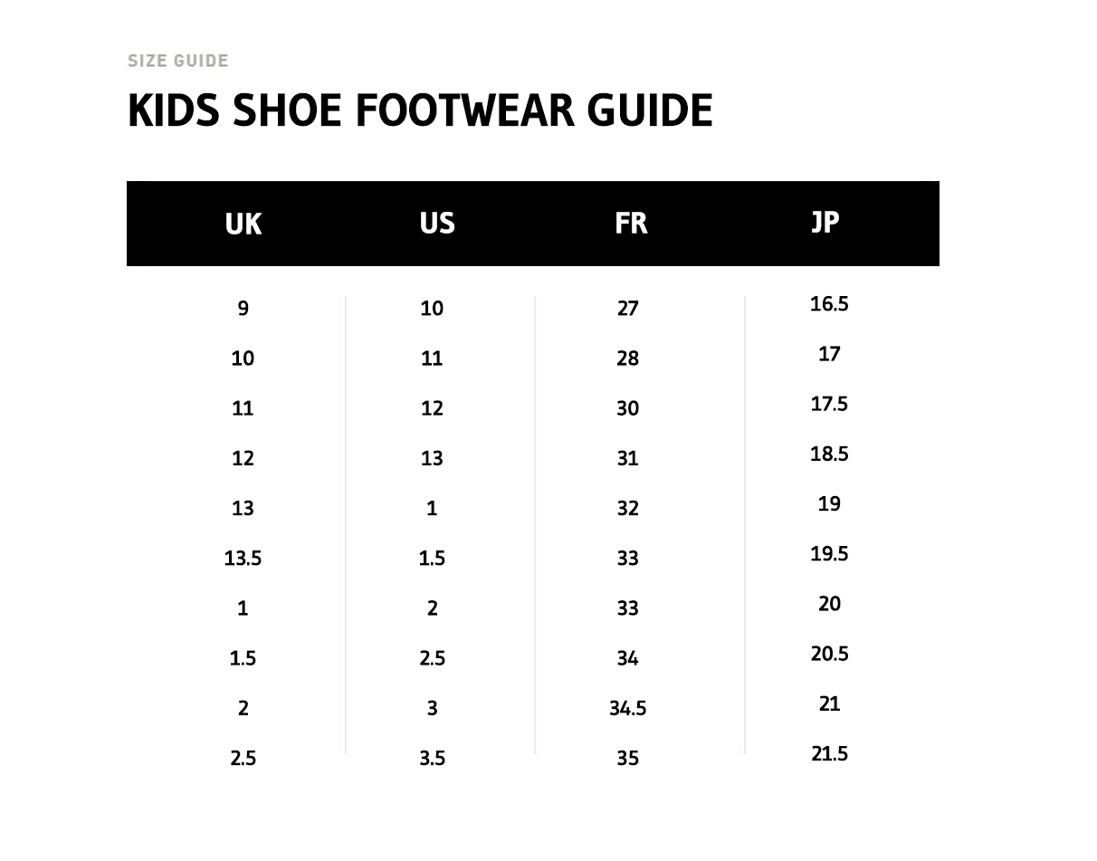The width and height of the screenshot is (1097, 861).
Task: Click the US column header
Action: (x=437, y=224)
